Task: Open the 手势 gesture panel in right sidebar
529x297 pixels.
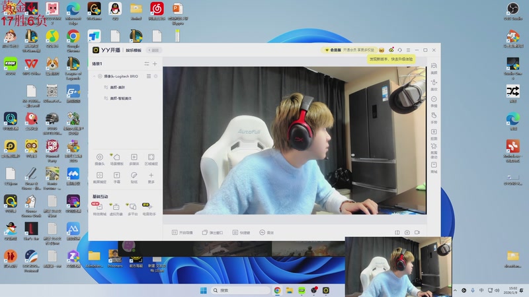Action: tap(434, 118)
